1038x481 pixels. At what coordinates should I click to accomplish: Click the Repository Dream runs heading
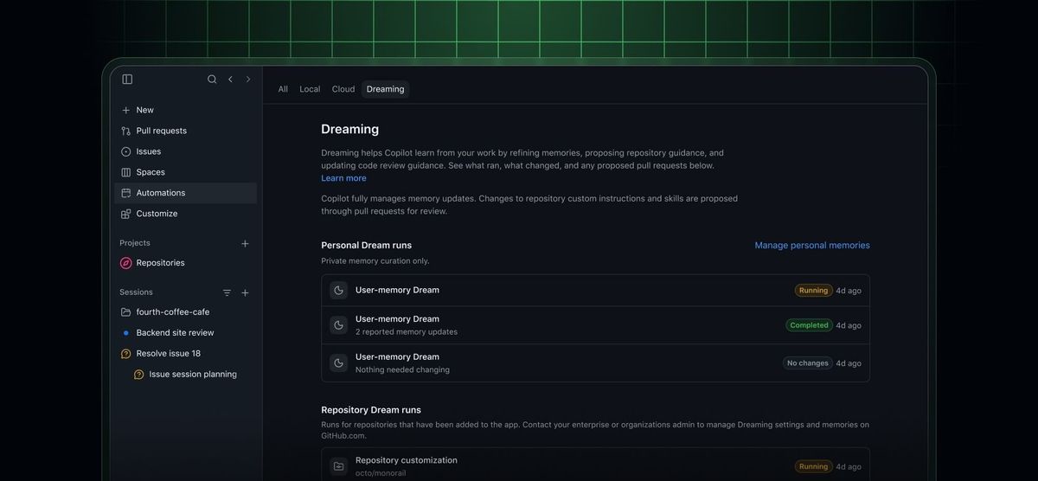[371, 410]
